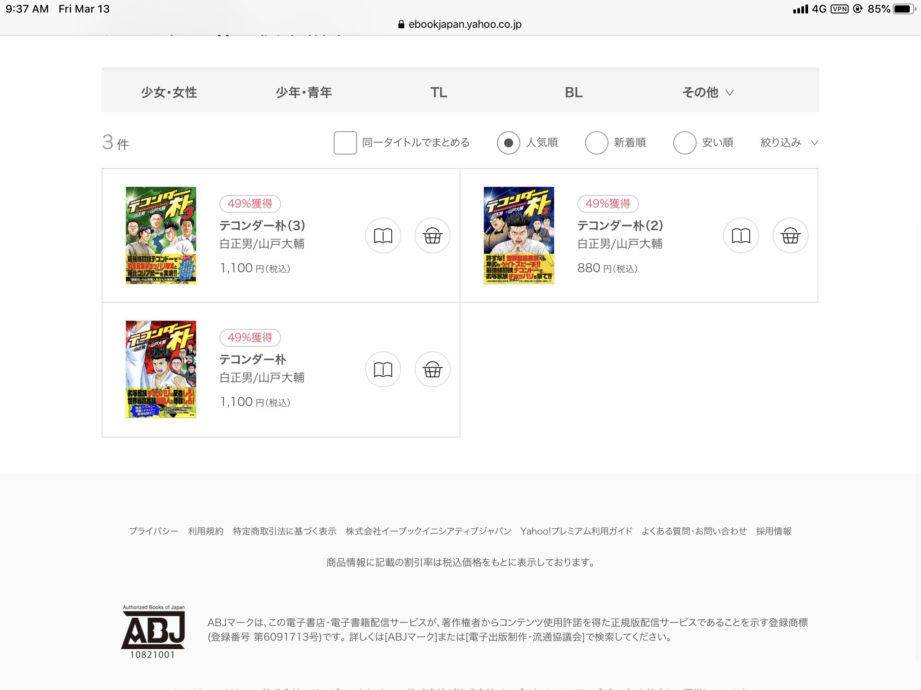Viewport: 921px width, 690px height.
Task: Expand the 絞り込み filter dropdown
Action: (789, 143)
